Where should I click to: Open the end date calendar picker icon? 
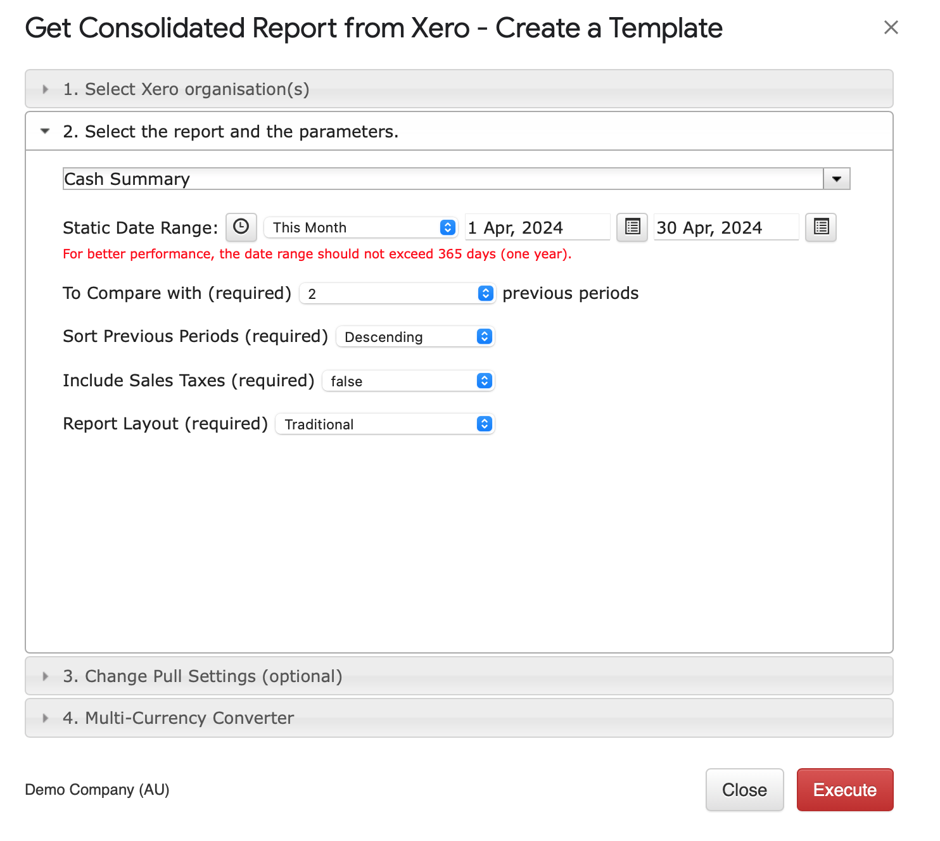tap(821, 227)
